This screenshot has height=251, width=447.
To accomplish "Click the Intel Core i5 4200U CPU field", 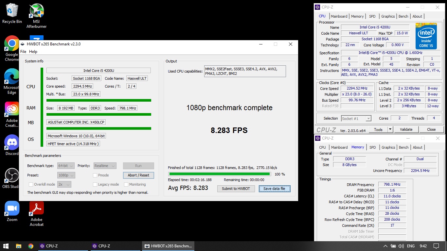I will [98, 71].
